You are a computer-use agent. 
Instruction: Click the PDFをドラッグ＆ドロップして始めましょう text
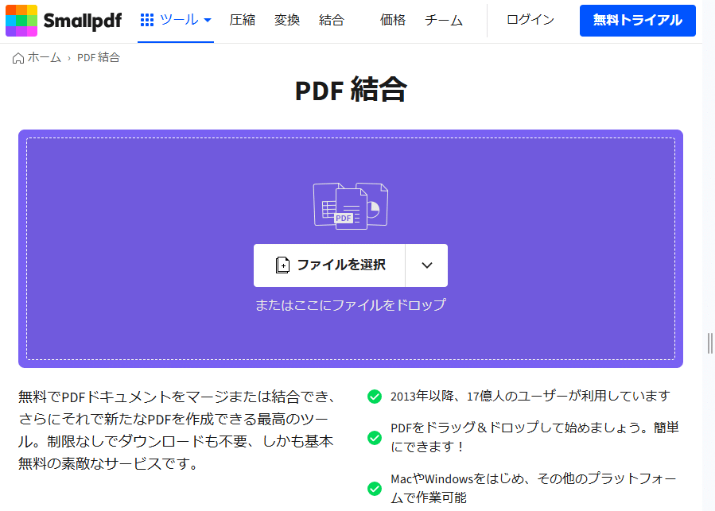click(535, 437)
